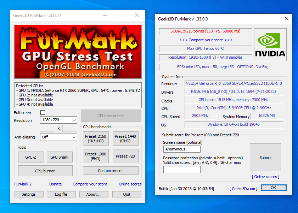The image size is (298, 213).
Task: Click the Intel(R) Core i5-9400F CPU field
Action: point(234,108)
